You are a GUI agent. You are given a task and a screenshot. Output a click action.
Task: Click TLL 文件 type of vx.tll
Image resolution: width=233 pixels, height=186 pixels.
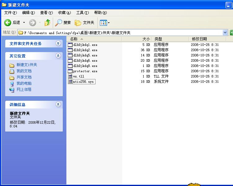coord(161,76)
